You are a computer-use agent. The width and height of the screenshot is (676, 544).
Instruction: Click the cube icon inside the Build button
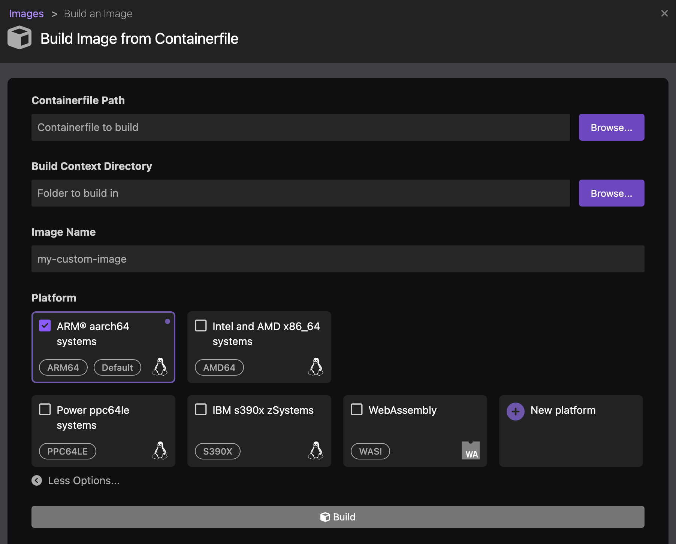click(x=325, y=517)
